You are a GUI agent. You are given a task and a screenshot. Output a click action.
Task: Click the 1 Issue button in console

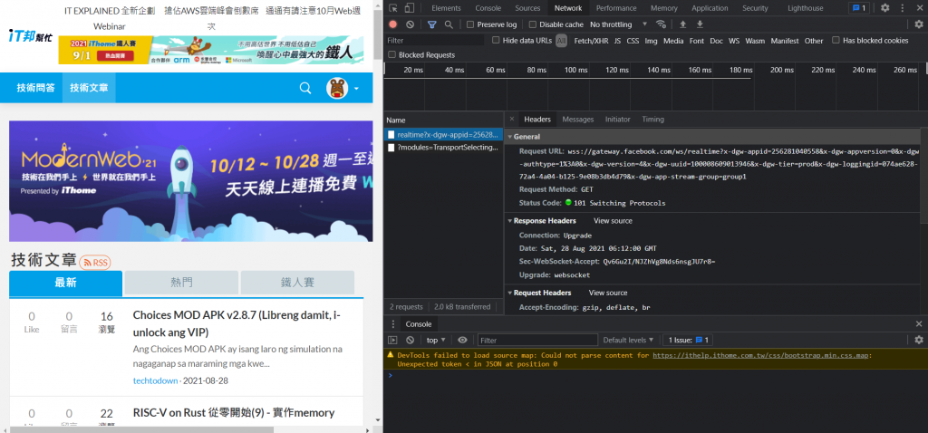[689, 340]
